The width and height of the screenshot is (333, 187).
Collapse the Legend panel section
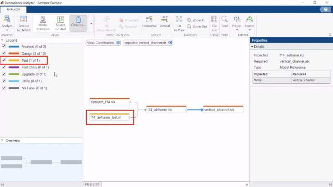(2, 40)
